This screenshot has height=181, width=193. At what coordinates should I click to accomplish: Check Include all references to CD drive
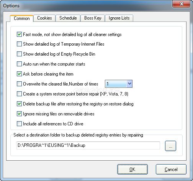pyautogui.click(x=19, y=124)
